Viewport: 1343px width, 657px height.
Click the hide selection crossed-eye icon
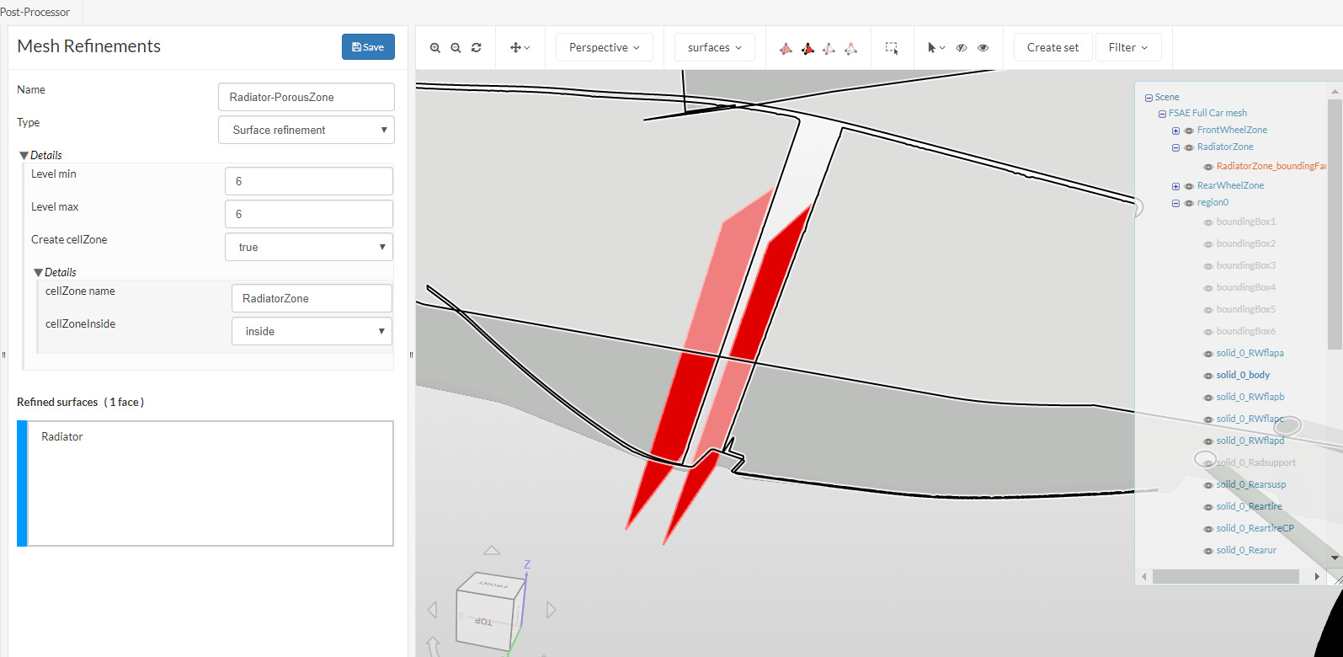tap(962, 48)
